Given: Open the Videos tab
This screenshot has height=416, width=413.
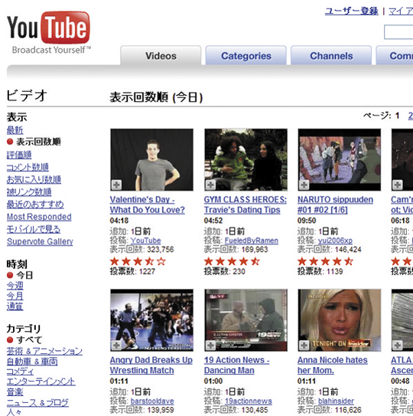Looking at the screenshot, I should coord(161,55).
